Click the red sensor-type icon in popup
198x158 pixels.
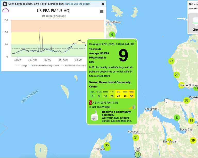[90, 103]
